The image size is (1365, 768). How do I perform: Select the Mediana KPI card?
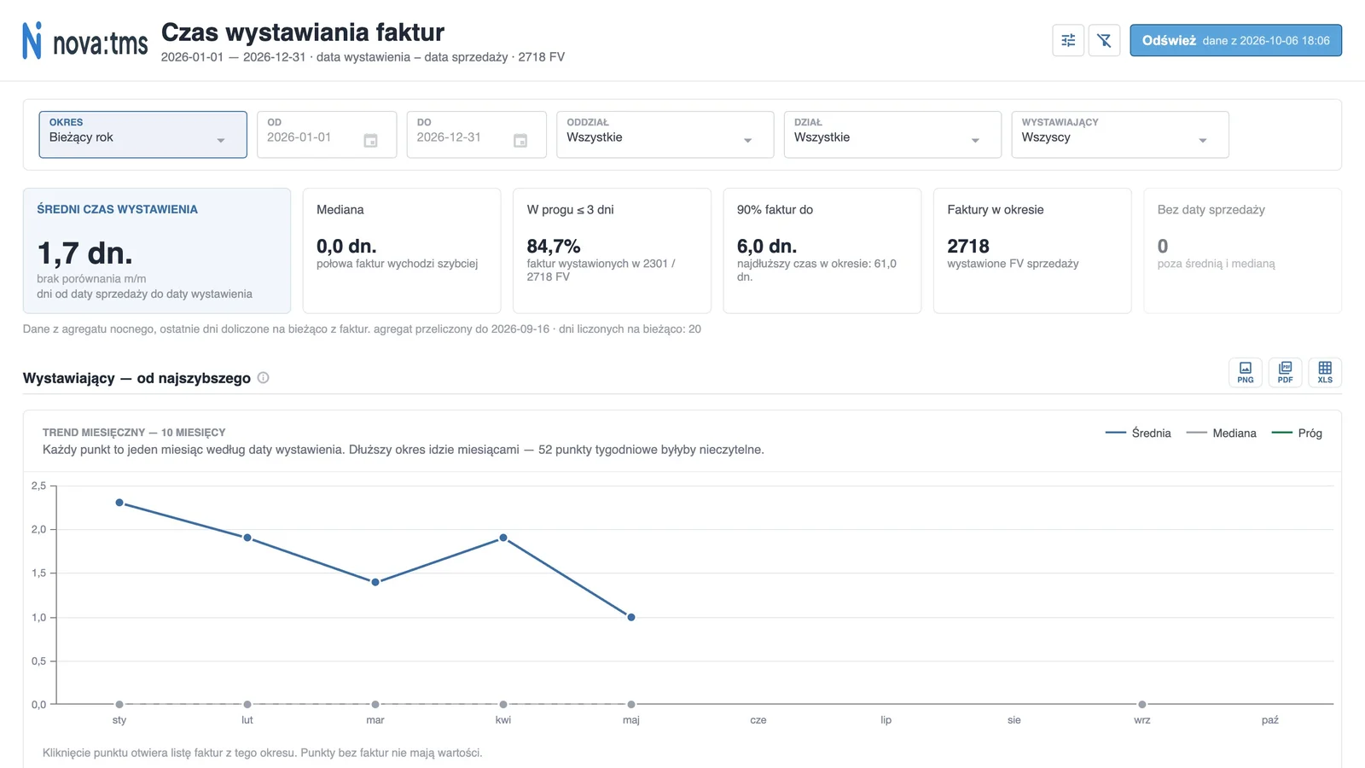click(x=402, y=251)
